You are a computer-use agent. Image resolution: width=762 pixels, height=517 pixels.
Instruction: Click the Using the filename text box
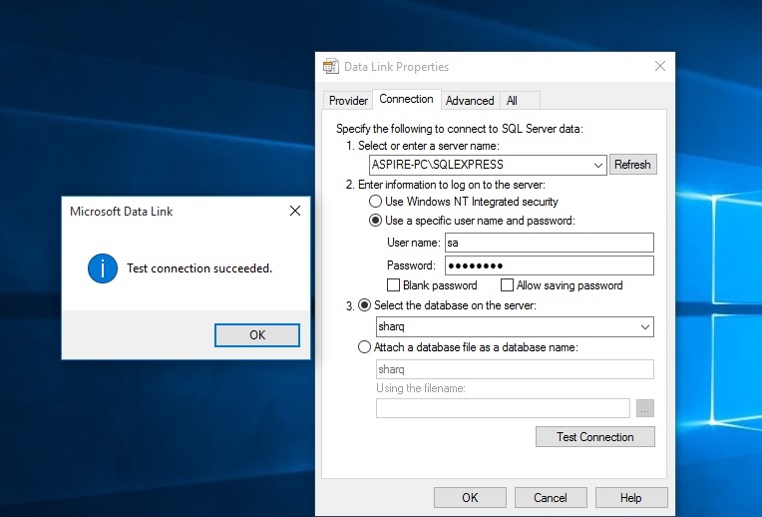tap(503, 408)
